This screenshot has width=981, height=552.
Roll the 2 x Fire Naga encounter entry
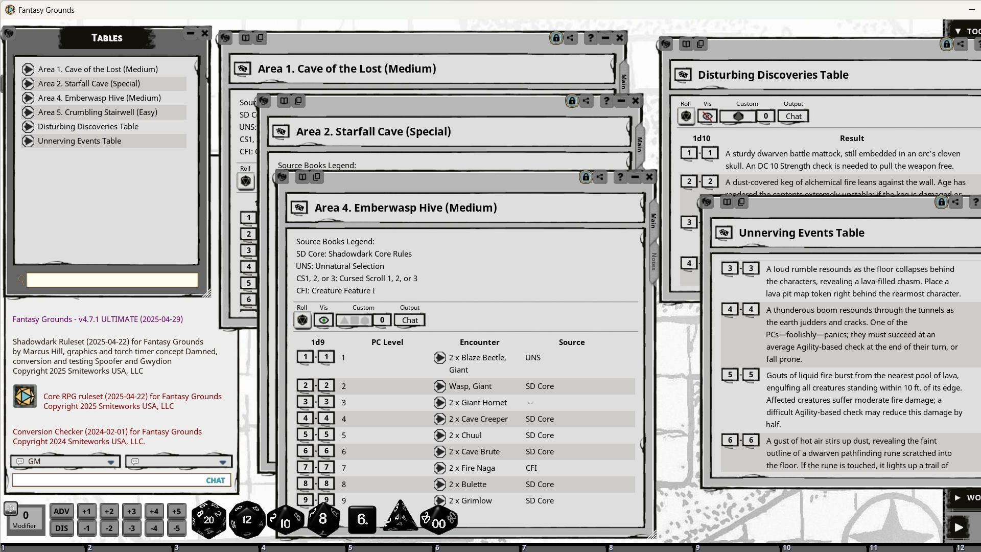(x=440, y=468)
